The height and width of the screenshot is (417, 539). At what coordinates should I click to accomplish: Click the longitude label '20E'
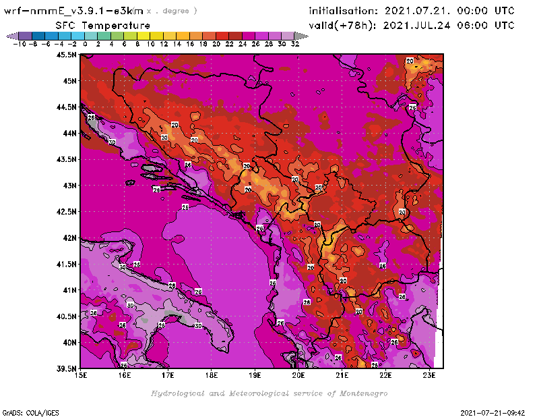click(x=298, y=375)
